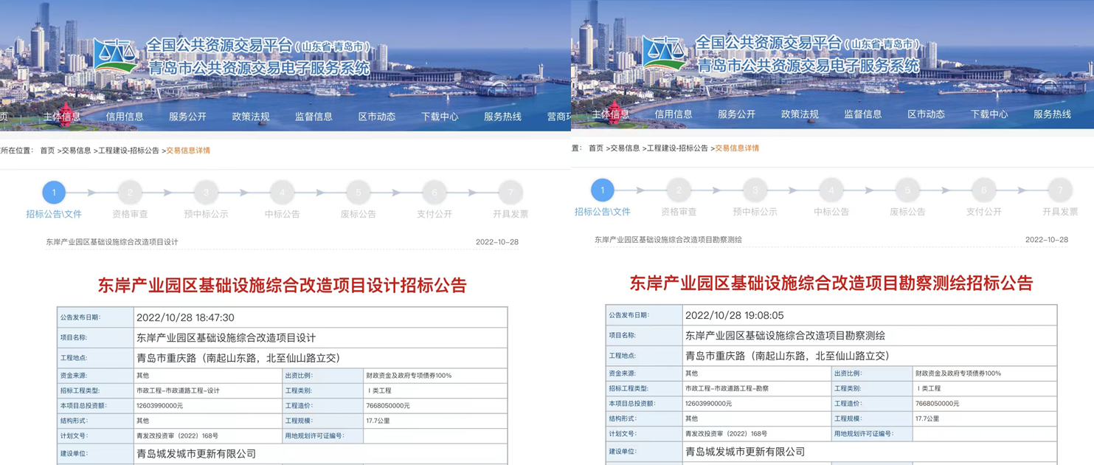Select step 1 circle on the right page
The width and height of the screenshot is (1094, 465).
point(603,190)
